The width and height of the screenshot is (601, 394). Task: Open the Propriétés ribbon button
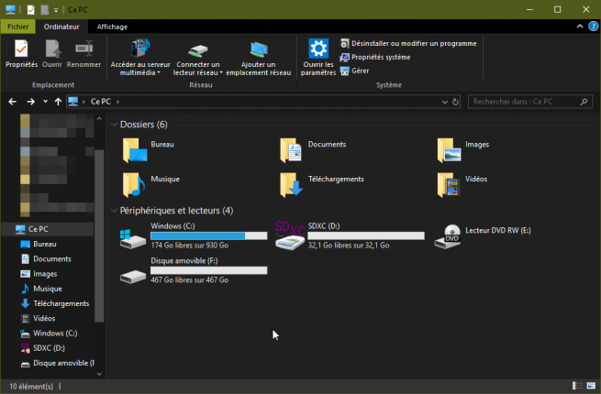21,53
